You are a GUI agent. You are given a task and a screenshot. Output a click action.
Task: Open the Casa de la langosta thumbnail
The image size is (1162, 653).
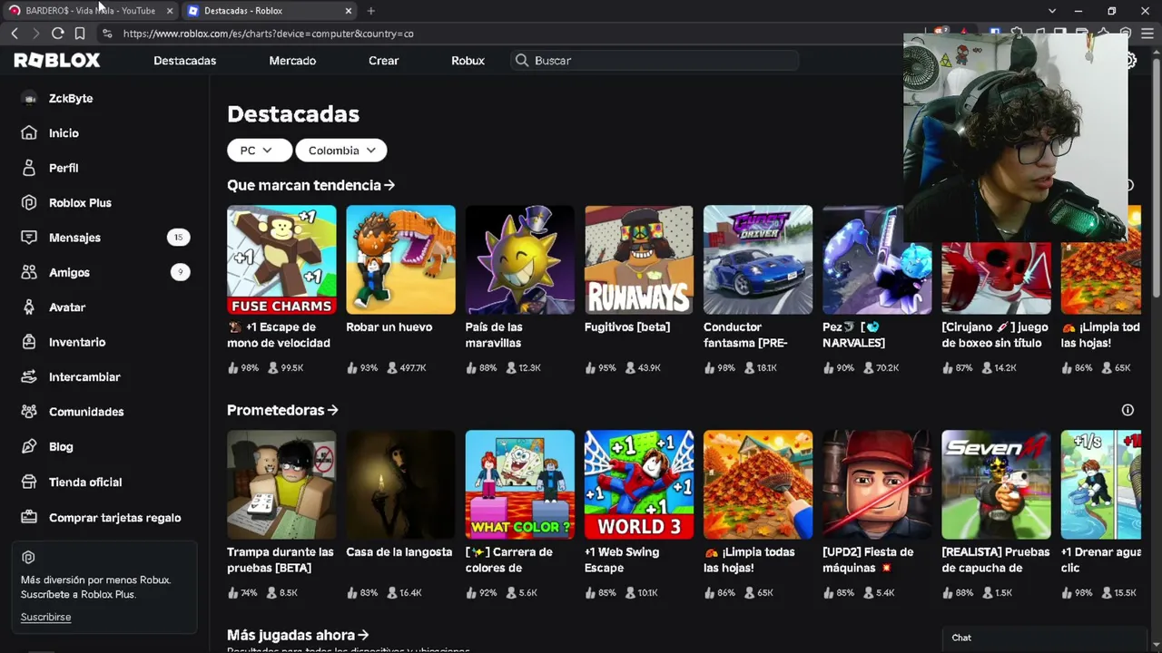400,484
